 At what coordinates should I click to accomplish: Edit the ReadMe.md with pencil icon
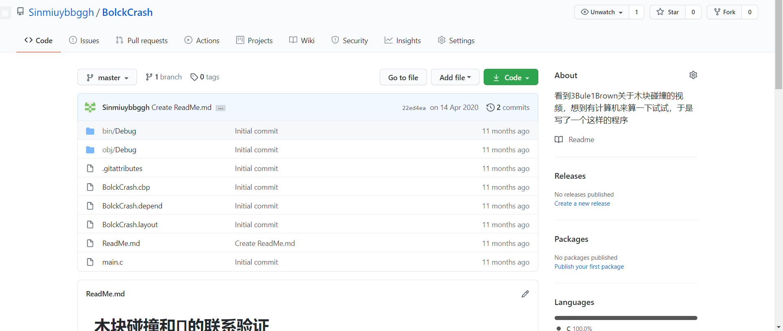pos(525,294)
